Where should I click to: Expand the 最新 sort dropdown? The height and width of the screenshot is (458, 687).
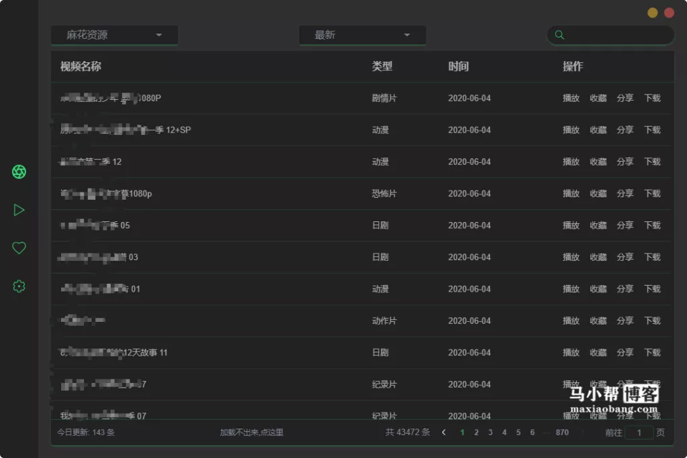[362, 35]
